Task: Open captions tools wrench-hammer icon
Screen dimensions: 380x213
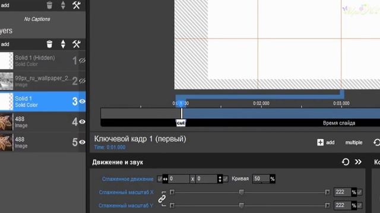Action: 77,5
